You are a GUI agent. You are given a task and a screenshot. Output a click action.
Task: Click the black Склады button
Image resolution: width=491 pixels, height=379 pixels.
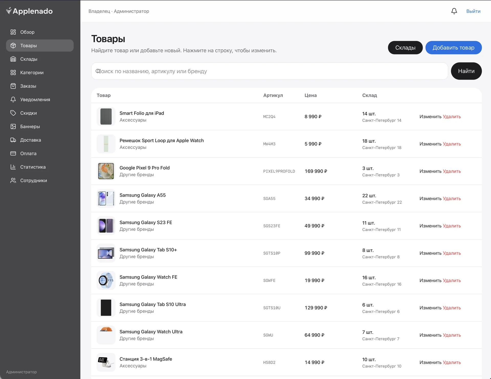pyautogui.click(x=405, y=48)
